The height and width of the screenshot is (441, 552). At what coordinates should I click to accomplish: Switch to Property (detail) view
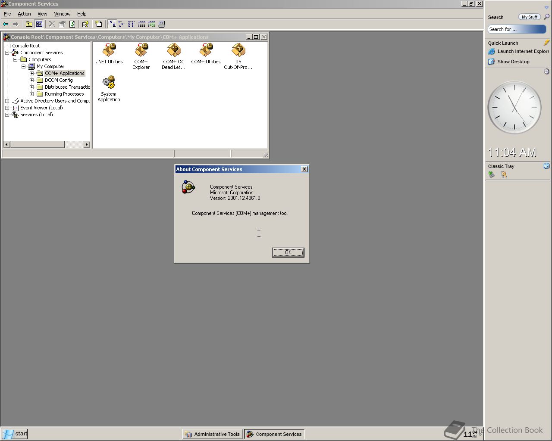[141, 24]
